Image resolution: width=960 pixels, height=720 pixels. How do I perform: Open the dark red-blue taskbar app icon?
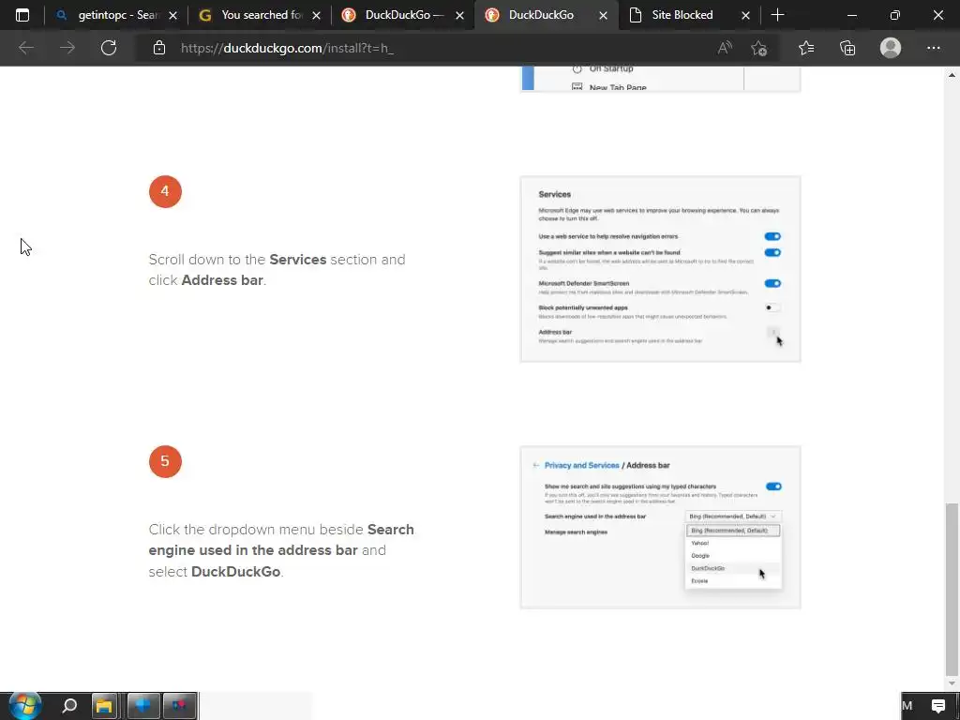click(179, 706)
